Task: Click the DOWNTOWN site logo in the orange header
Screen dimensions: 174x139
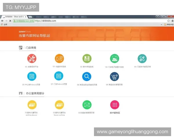Action: (x=25, y=32)
